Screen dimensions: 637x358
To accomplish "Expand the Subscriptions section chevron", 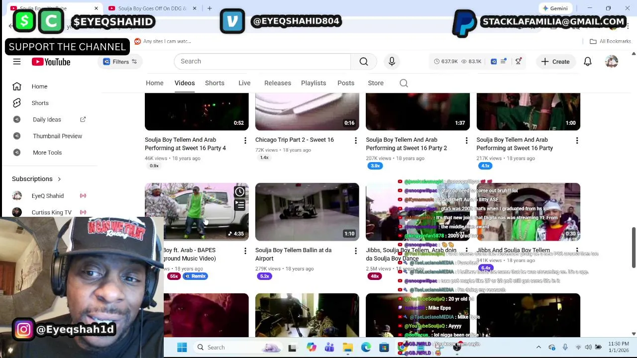I will click(59, 179).
